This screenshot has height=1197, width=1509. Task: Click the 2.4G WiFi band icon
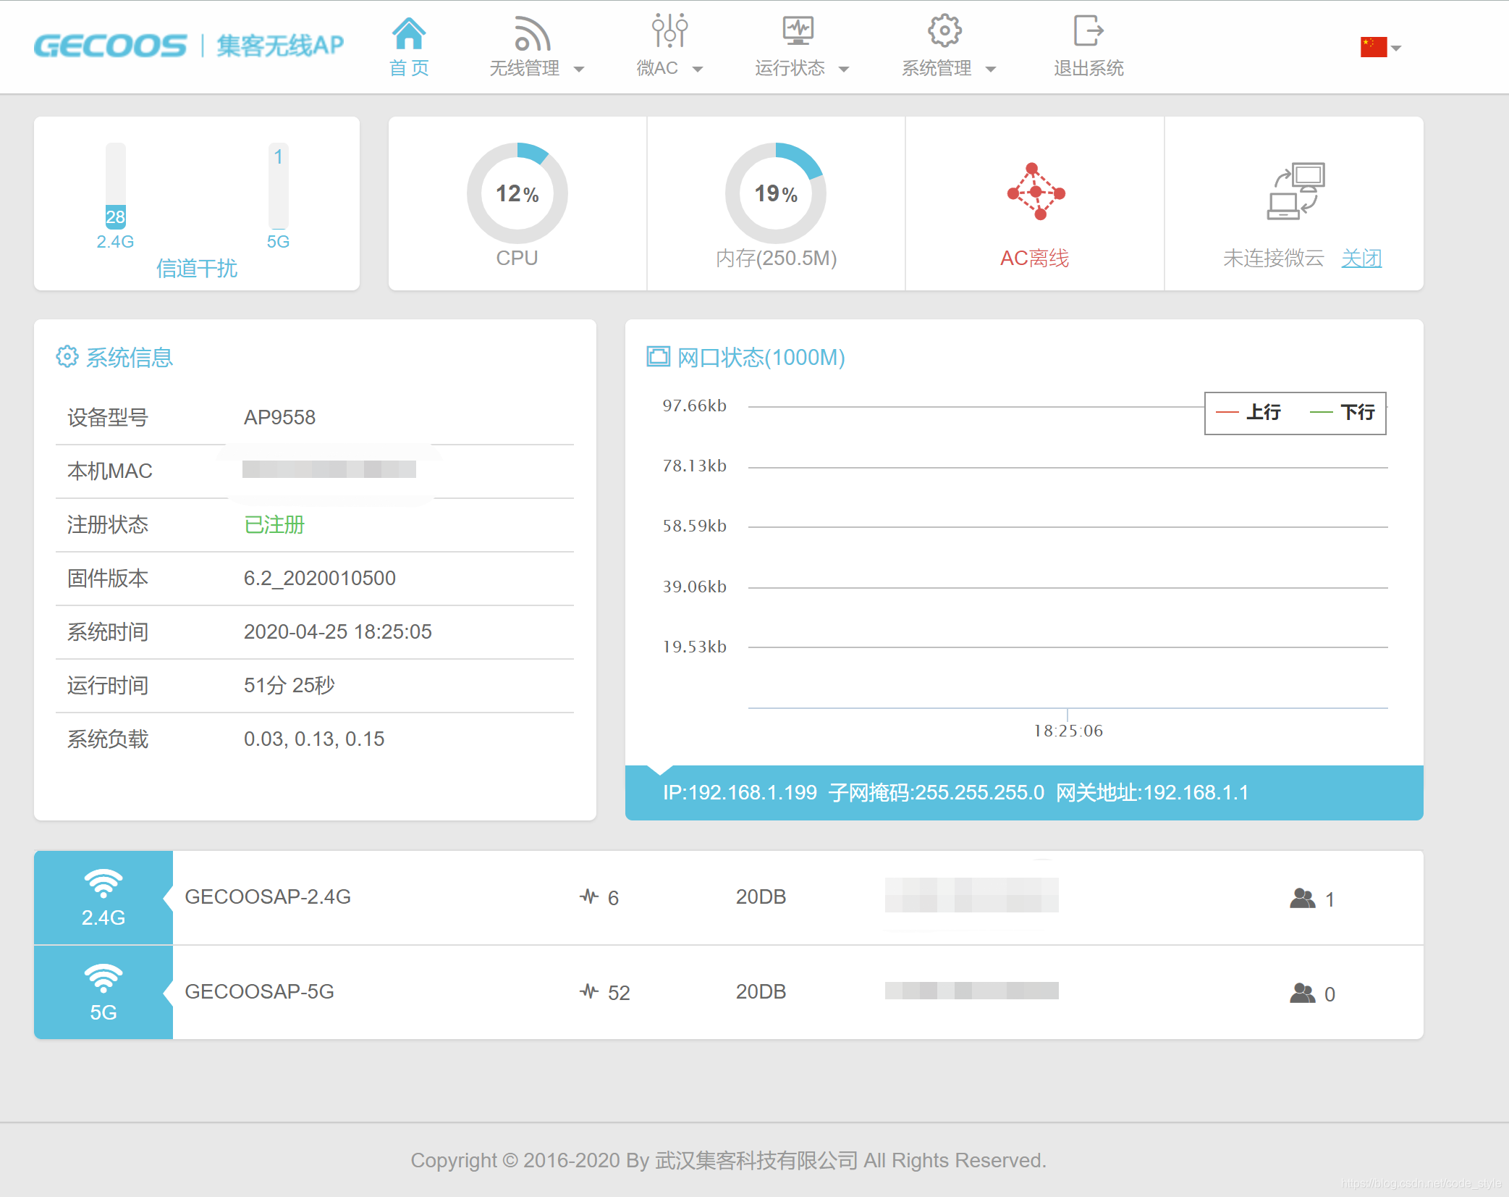[103, 883]
